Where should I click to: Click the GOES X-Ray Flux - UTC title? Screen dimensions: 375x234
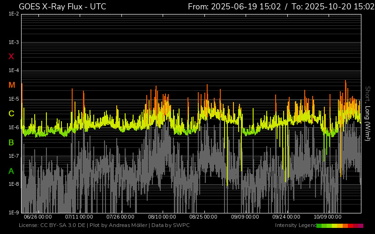click(x=62, y=7)
